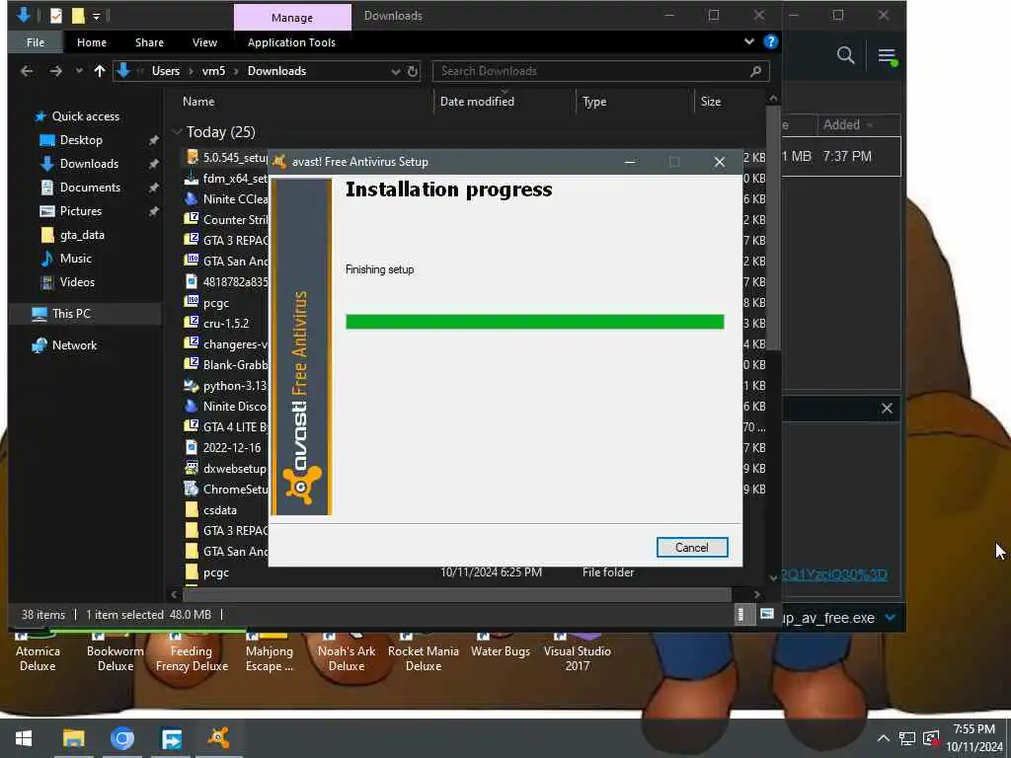
Task: Select the csdata folder icon
Action: coord(192,510)
